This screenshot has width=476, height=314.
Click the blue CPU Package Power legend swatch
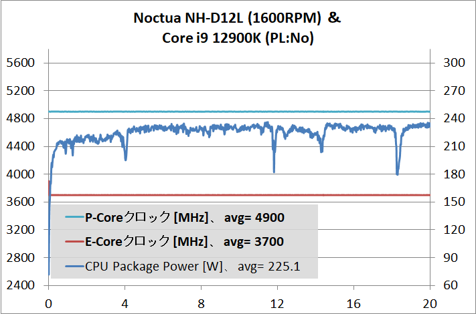pos(74,267)
